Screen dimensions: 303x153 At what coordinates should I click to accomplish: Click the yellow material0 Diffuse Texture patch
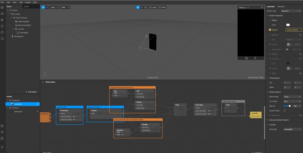256,115
